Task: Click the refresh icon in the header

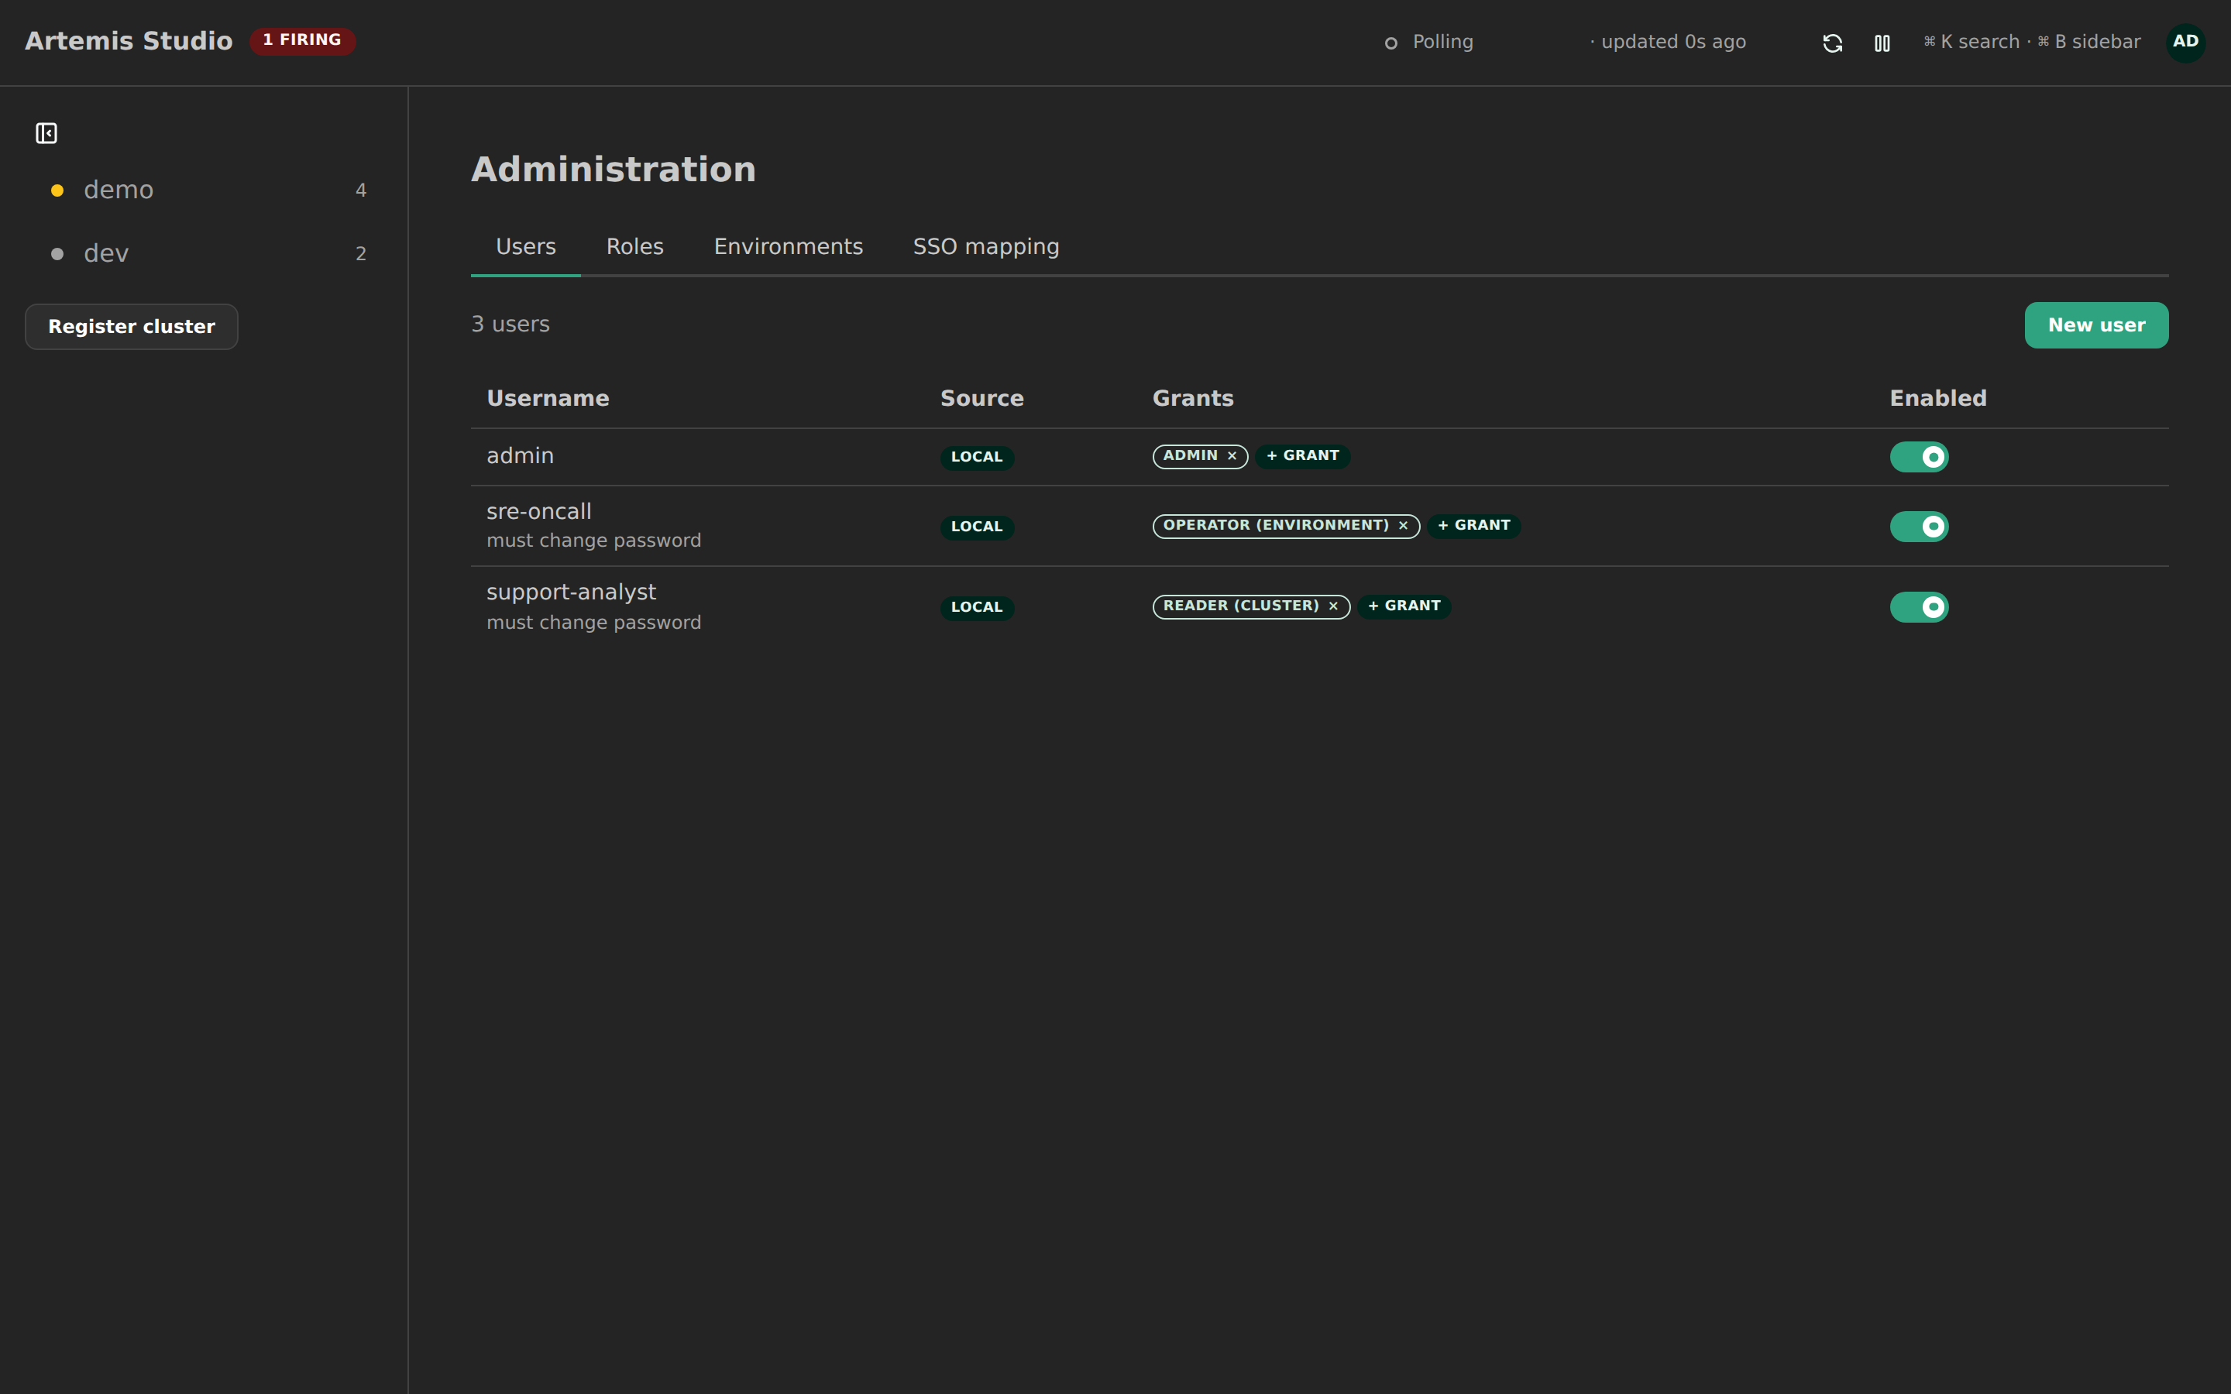Action: tap(1832, 43)
